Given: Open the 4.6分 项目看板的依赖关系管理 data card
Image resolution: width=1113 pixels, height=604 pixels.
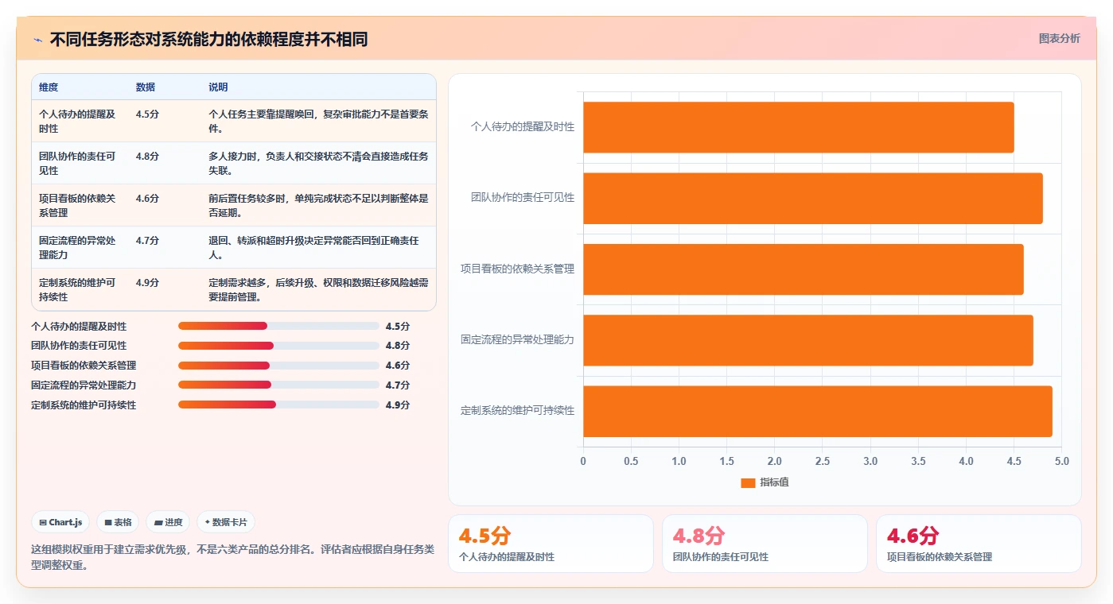Looking at the screenshot, I should (979, 544).
